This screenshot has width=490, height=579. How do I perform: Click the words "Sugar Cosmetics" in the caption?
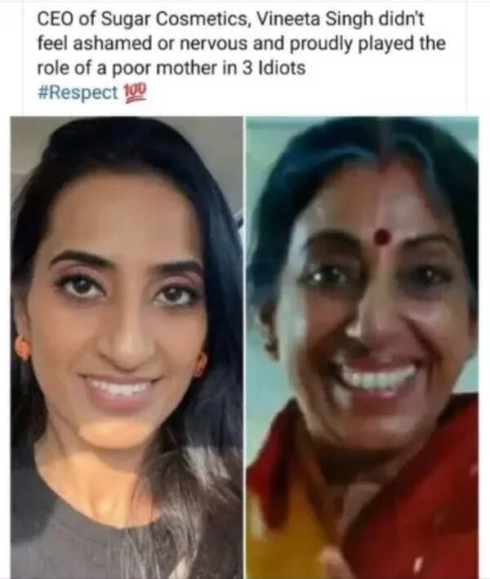point(174,19)
